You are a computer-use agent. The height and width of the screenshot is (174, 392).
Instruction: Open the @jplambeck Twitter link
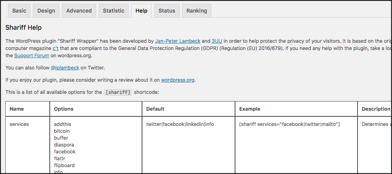tap(65, 68)
